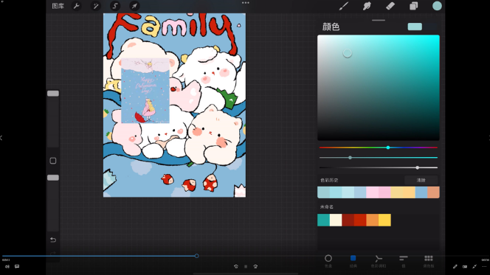Clear color history with 清除
Image resolution: width=490 pixels, height=275 pixels.
421,180
